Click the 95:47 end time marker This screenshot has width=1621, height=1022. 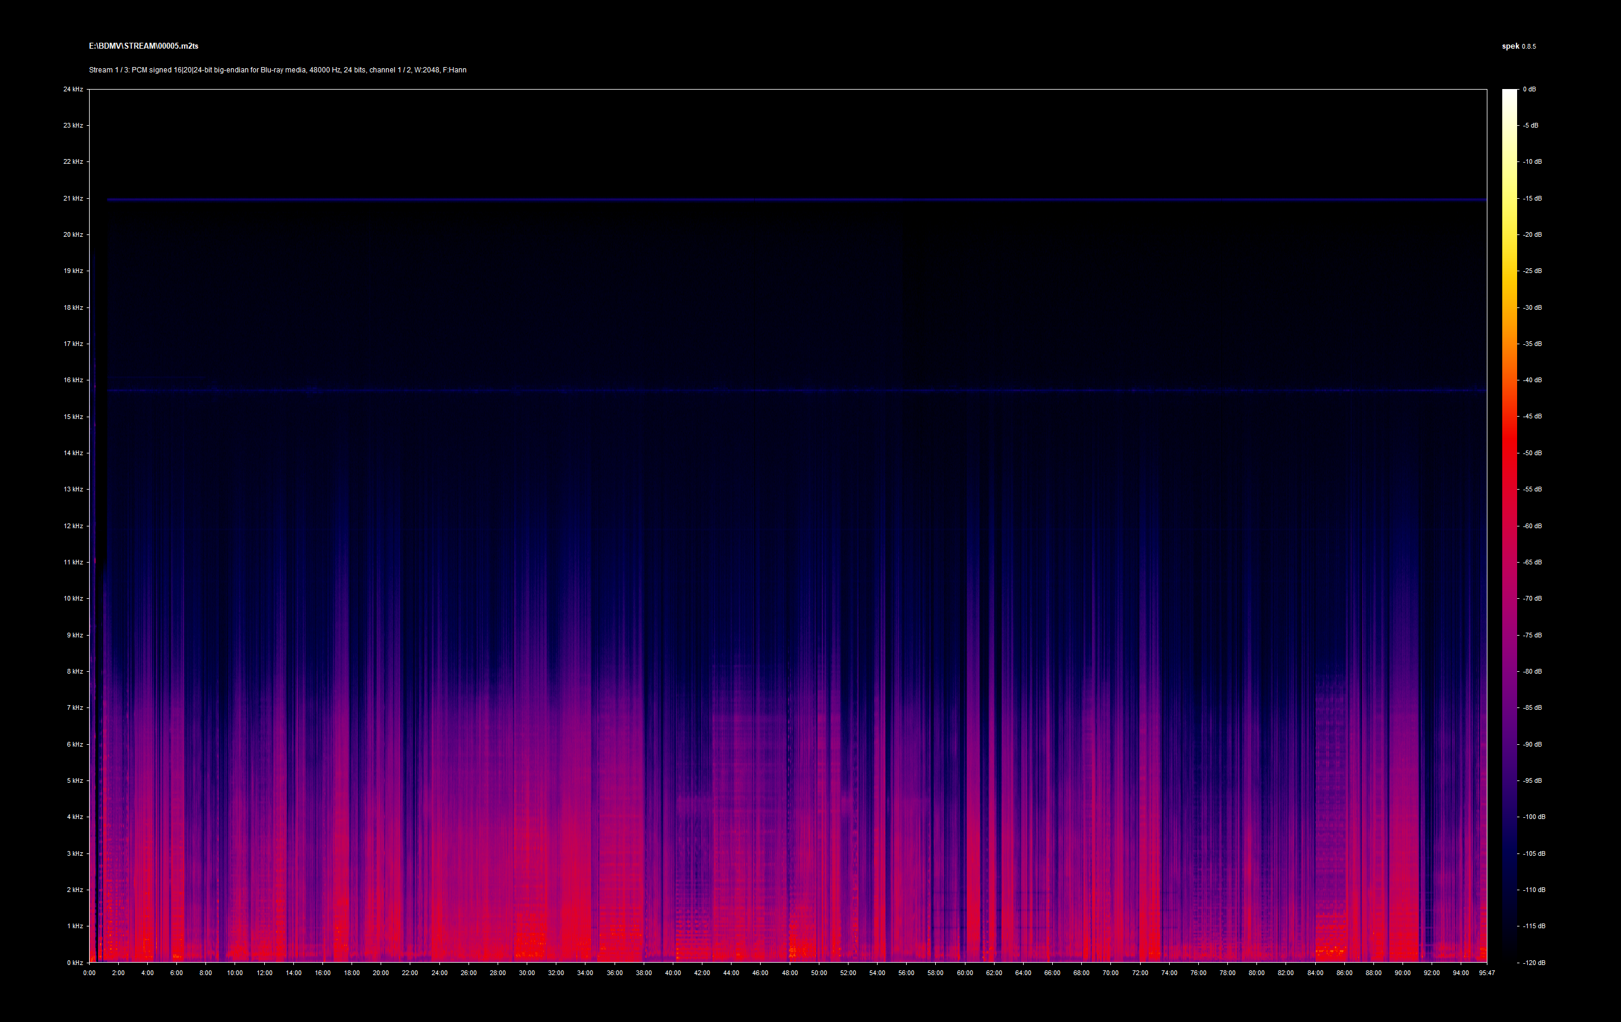pyautogui.click(x=1486, y=973)
